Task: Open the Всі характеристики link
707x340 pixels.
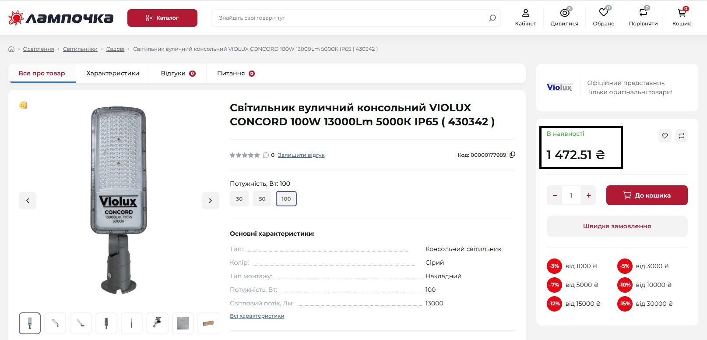Action: 257,316
